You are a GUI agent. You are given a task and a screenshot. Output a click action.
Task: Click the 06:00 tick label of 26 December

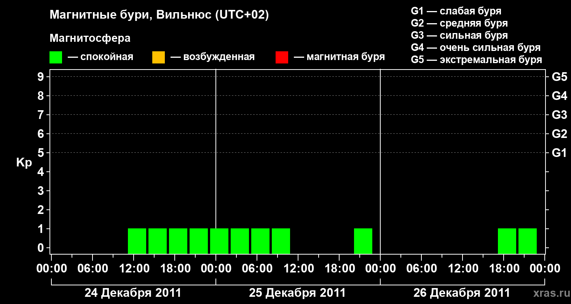pyautogui.click(x=421, y=268)
